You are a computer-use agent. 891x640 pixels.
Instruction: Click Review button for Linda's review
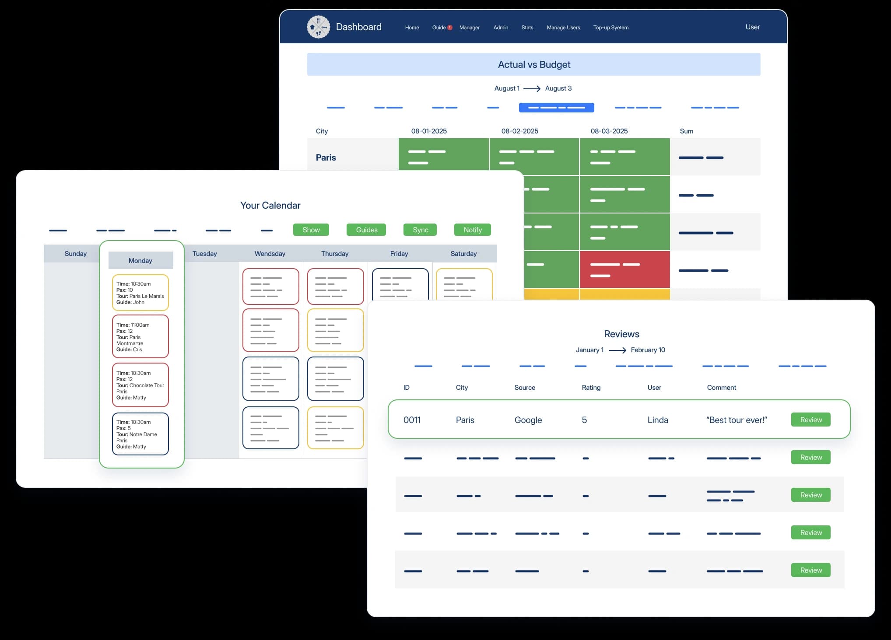pyautogui.click(x=810, y=420)
